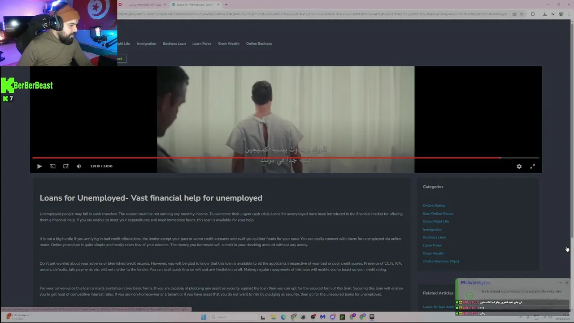Close the Loans for Unemployed tab
This screenshot has height=323, width=574.
pyautogui.click(x=218, y=4)
